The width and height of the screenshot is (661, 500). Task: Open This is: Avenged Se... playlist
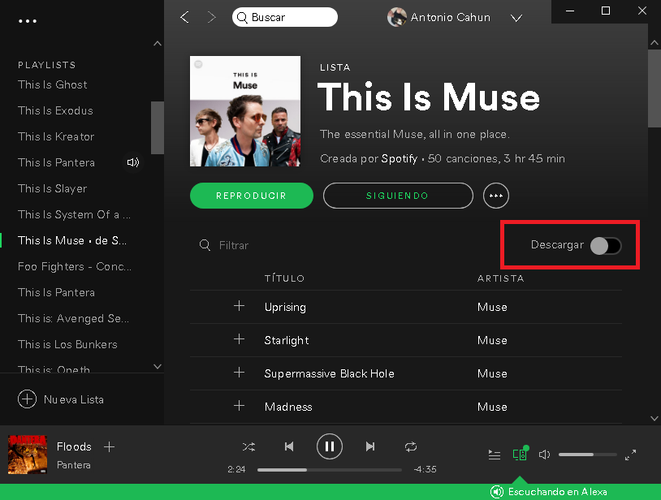click(x=73, y=319)
